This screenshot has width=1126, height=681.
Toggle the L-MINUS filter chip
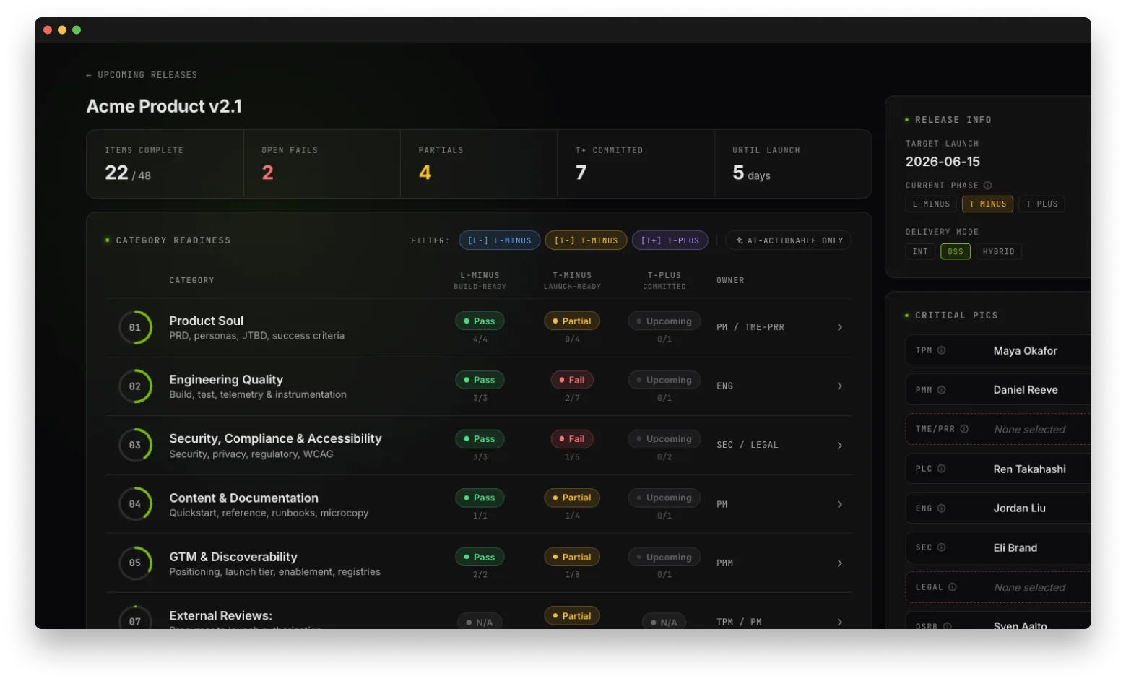pyautogui.click(x=499, y=240)
